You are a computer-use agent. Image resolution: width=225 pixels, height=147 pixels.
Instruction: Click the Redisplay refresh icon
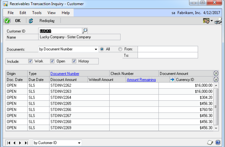click(31, 21)
